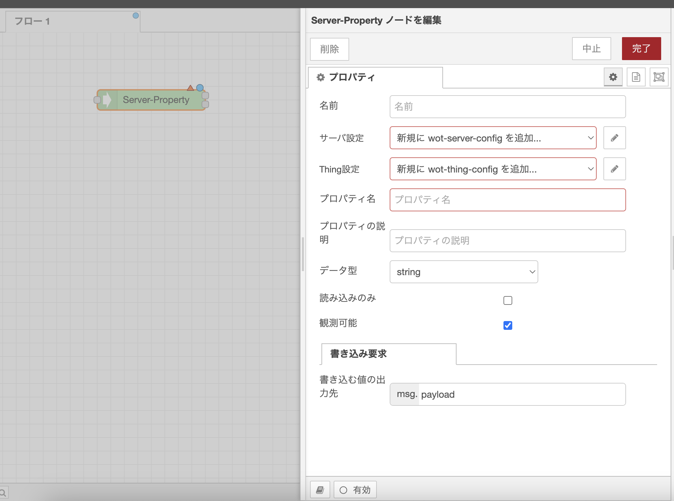Open node description document icon
The height and width of the screenshot is (501, 674).
pos(636,77)
